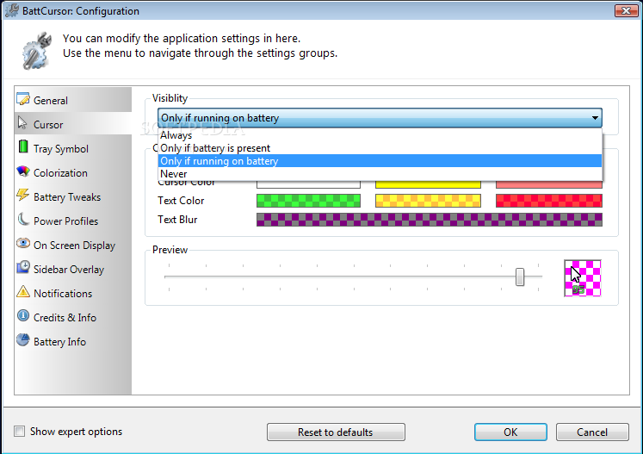Switch to Notifications settings
643x454 pixels.
74,294
